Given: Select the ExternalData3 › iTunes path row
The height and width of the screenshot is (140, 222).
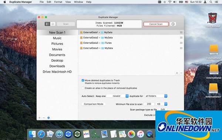Looking at the screenshot, I should (x=131, y=43).
